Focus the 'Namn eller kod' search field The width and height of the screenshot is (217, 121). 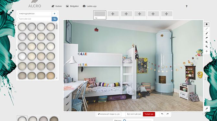click(x=35, y=19)
